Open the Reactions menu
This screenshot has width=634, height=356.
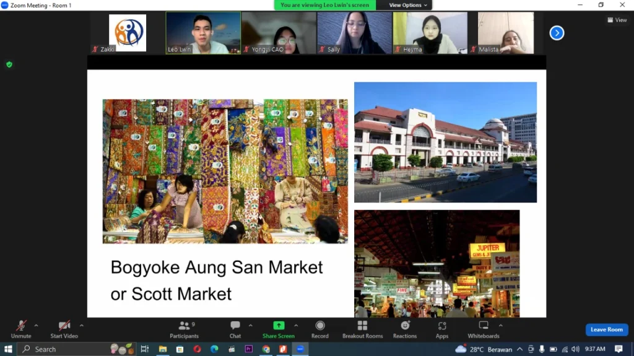point(405,329)
